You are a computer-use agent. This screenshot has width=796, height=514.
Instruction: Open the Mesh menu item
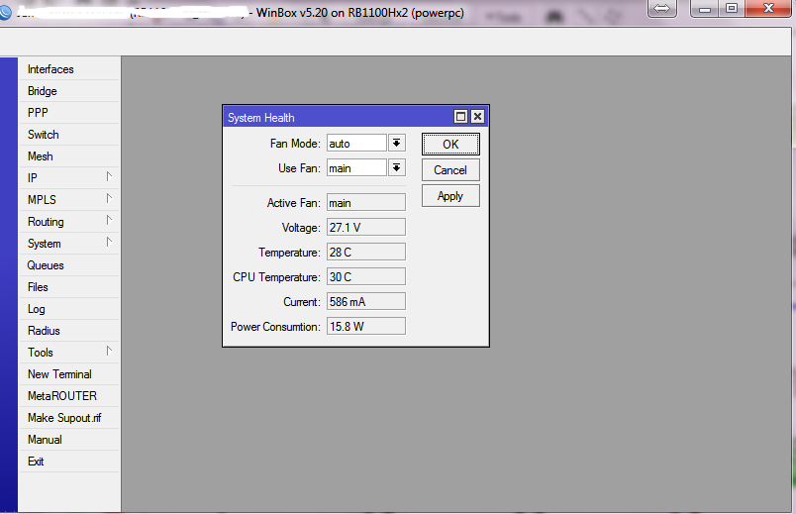pos(69,156)
